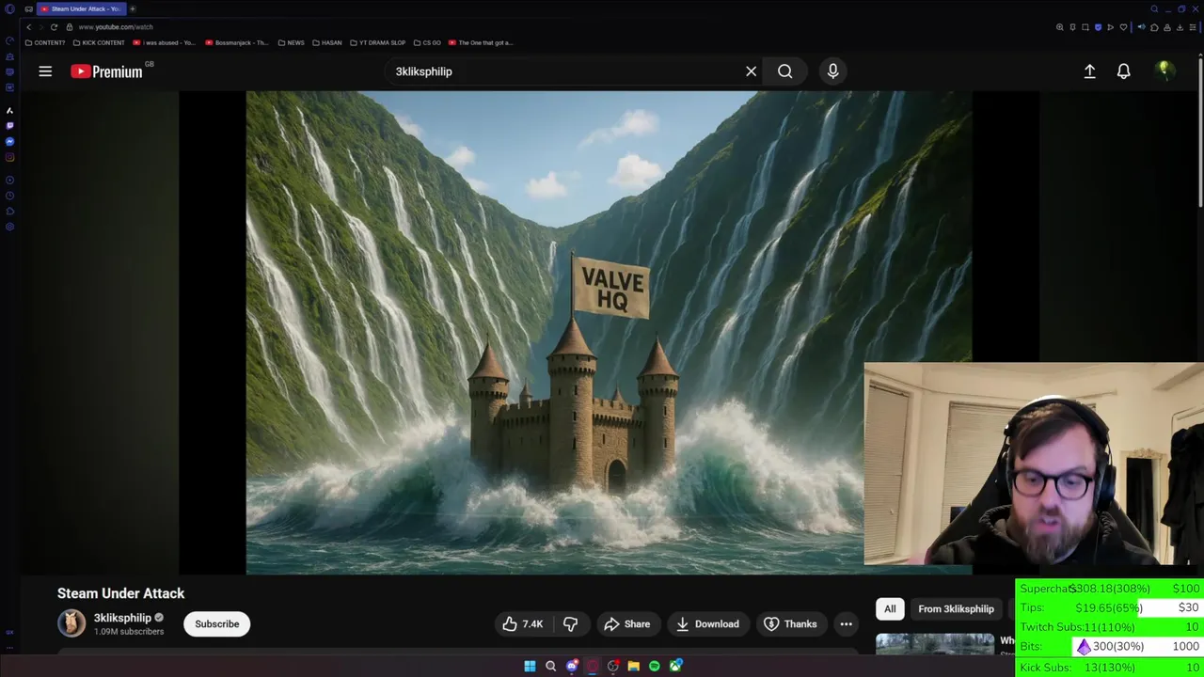The width and height of the screenshot is (1204, 677).
Task: Open the browser history clock icon
Action: pyautogui.click(x=9, y=196)
